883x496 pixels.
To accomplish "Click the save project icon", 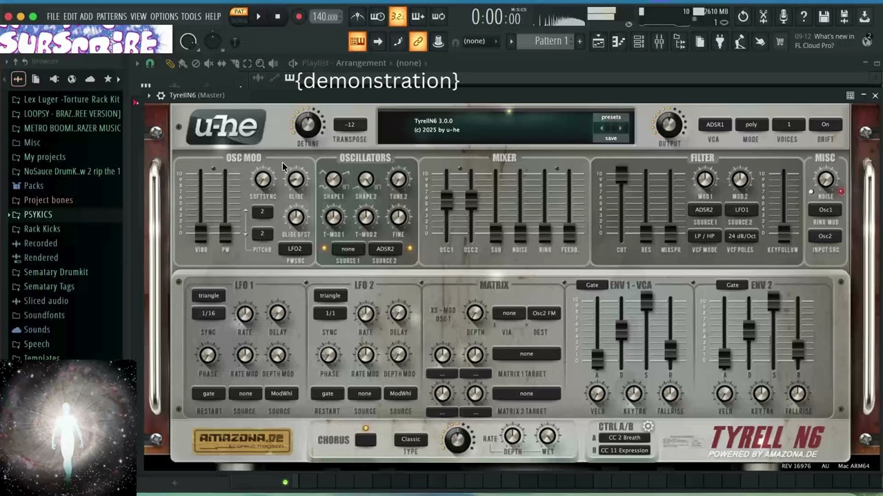I will tap(824, 17).
